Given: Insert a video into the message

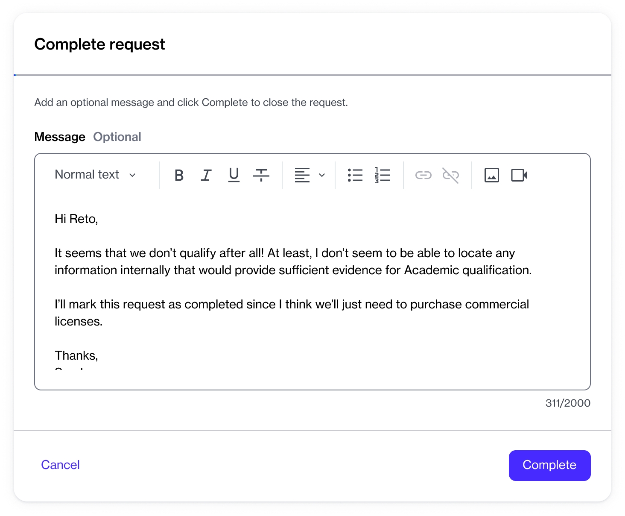Looking at the screenshot, I should click(x=519, y=175).
